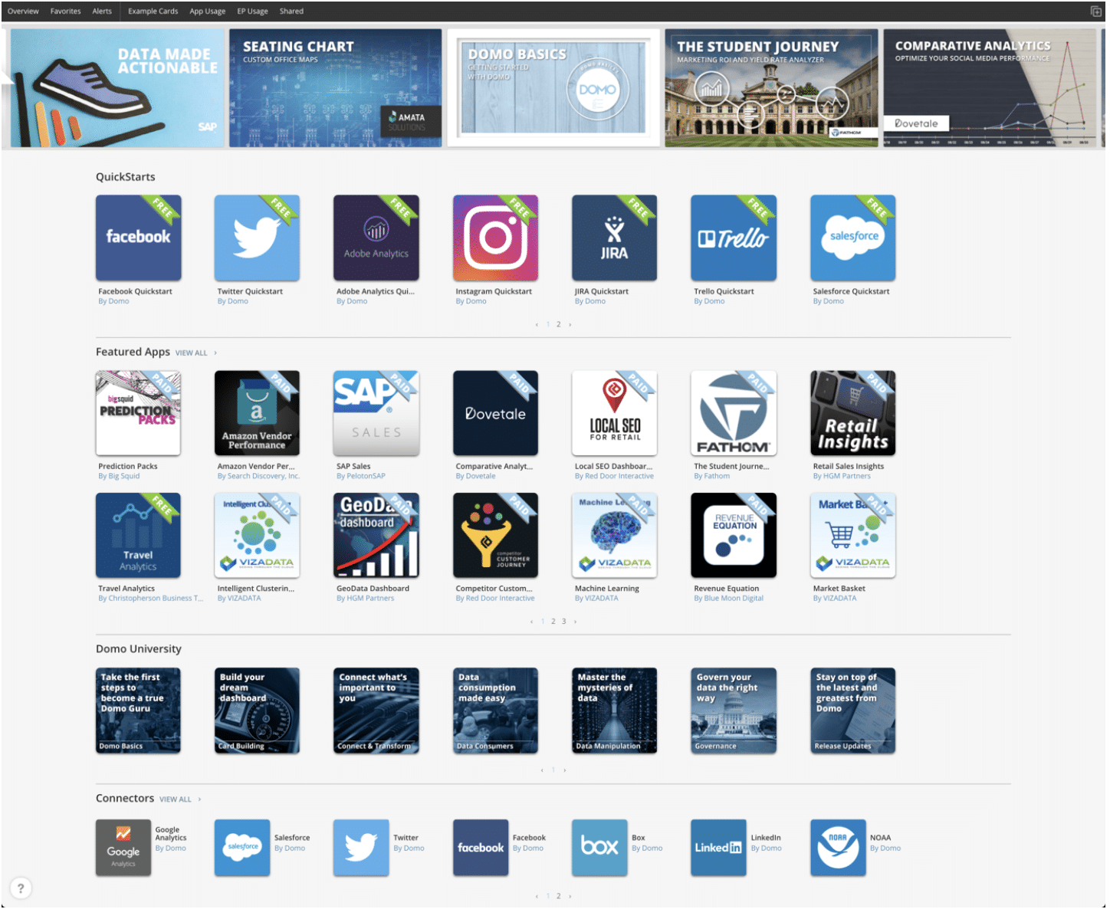Open the Twitter Quickstart tile
Viewport: 1110px width, 909px height.
pos(257,238)
